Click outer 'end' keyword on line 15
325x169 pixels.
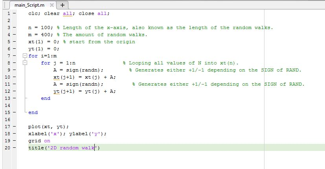pos(33,112)
